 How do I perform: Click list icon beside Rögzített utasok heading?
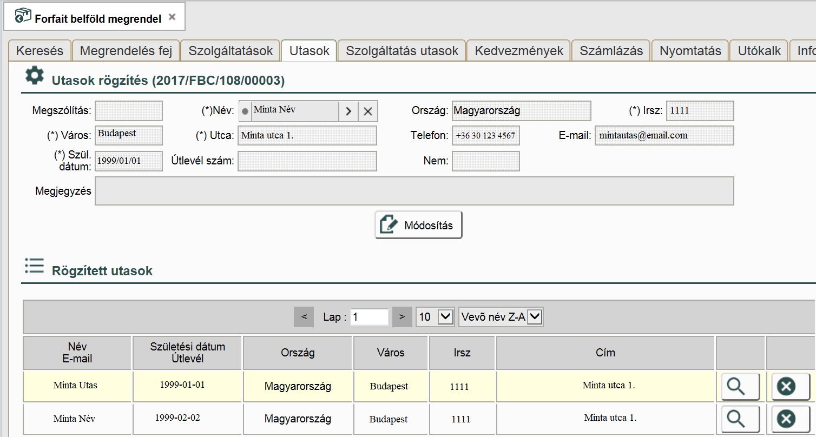(x=34, y=266)
